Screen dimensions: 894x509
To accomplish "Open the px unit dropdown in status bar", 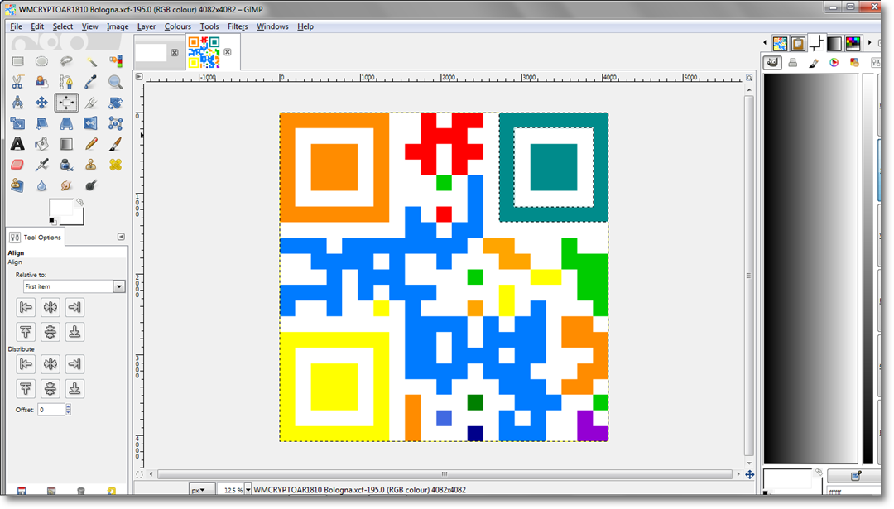I will click(x=201, y=490).
